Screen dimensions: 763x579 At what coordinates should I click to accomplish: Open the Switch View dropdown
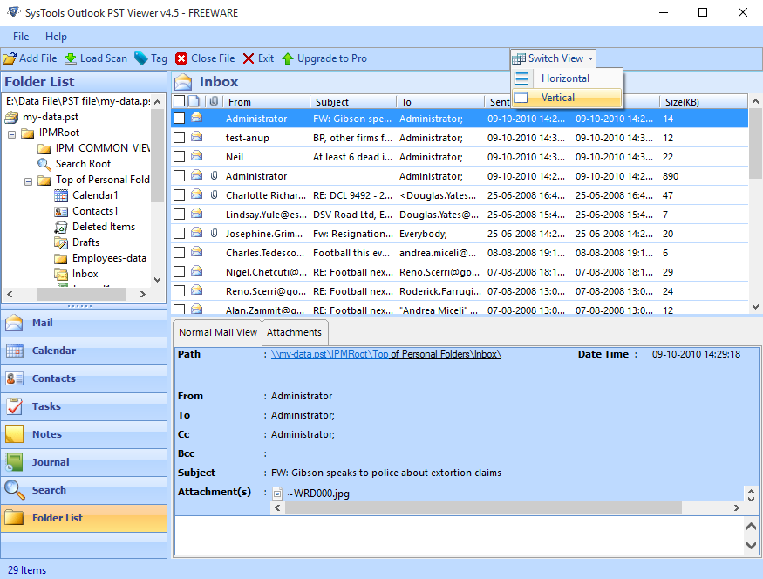(x=553, y=58)
